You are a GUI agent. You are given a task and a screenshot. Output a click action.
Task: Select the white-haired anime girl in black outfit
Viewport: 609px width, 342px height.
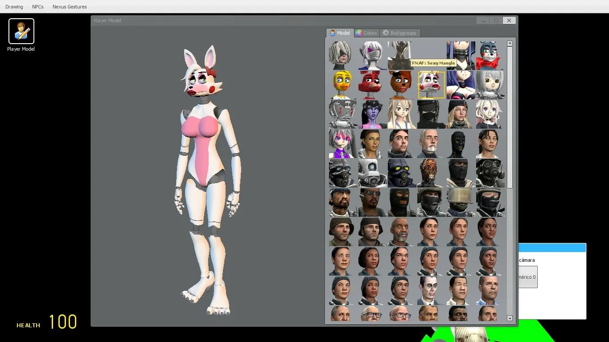click(490, 114)
